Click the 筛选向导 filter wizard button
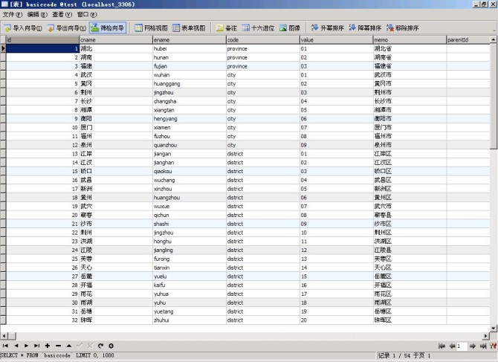498x362 pixels. (108, 28)
